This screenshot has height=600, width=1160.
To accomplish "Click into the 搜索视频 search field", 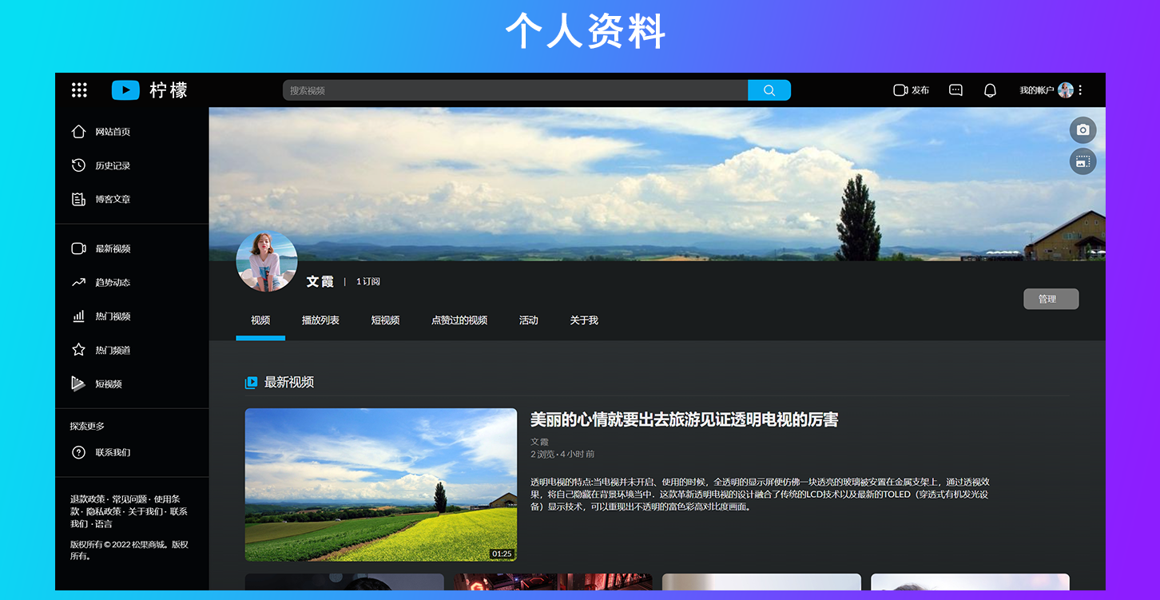I will click(514, 90).
